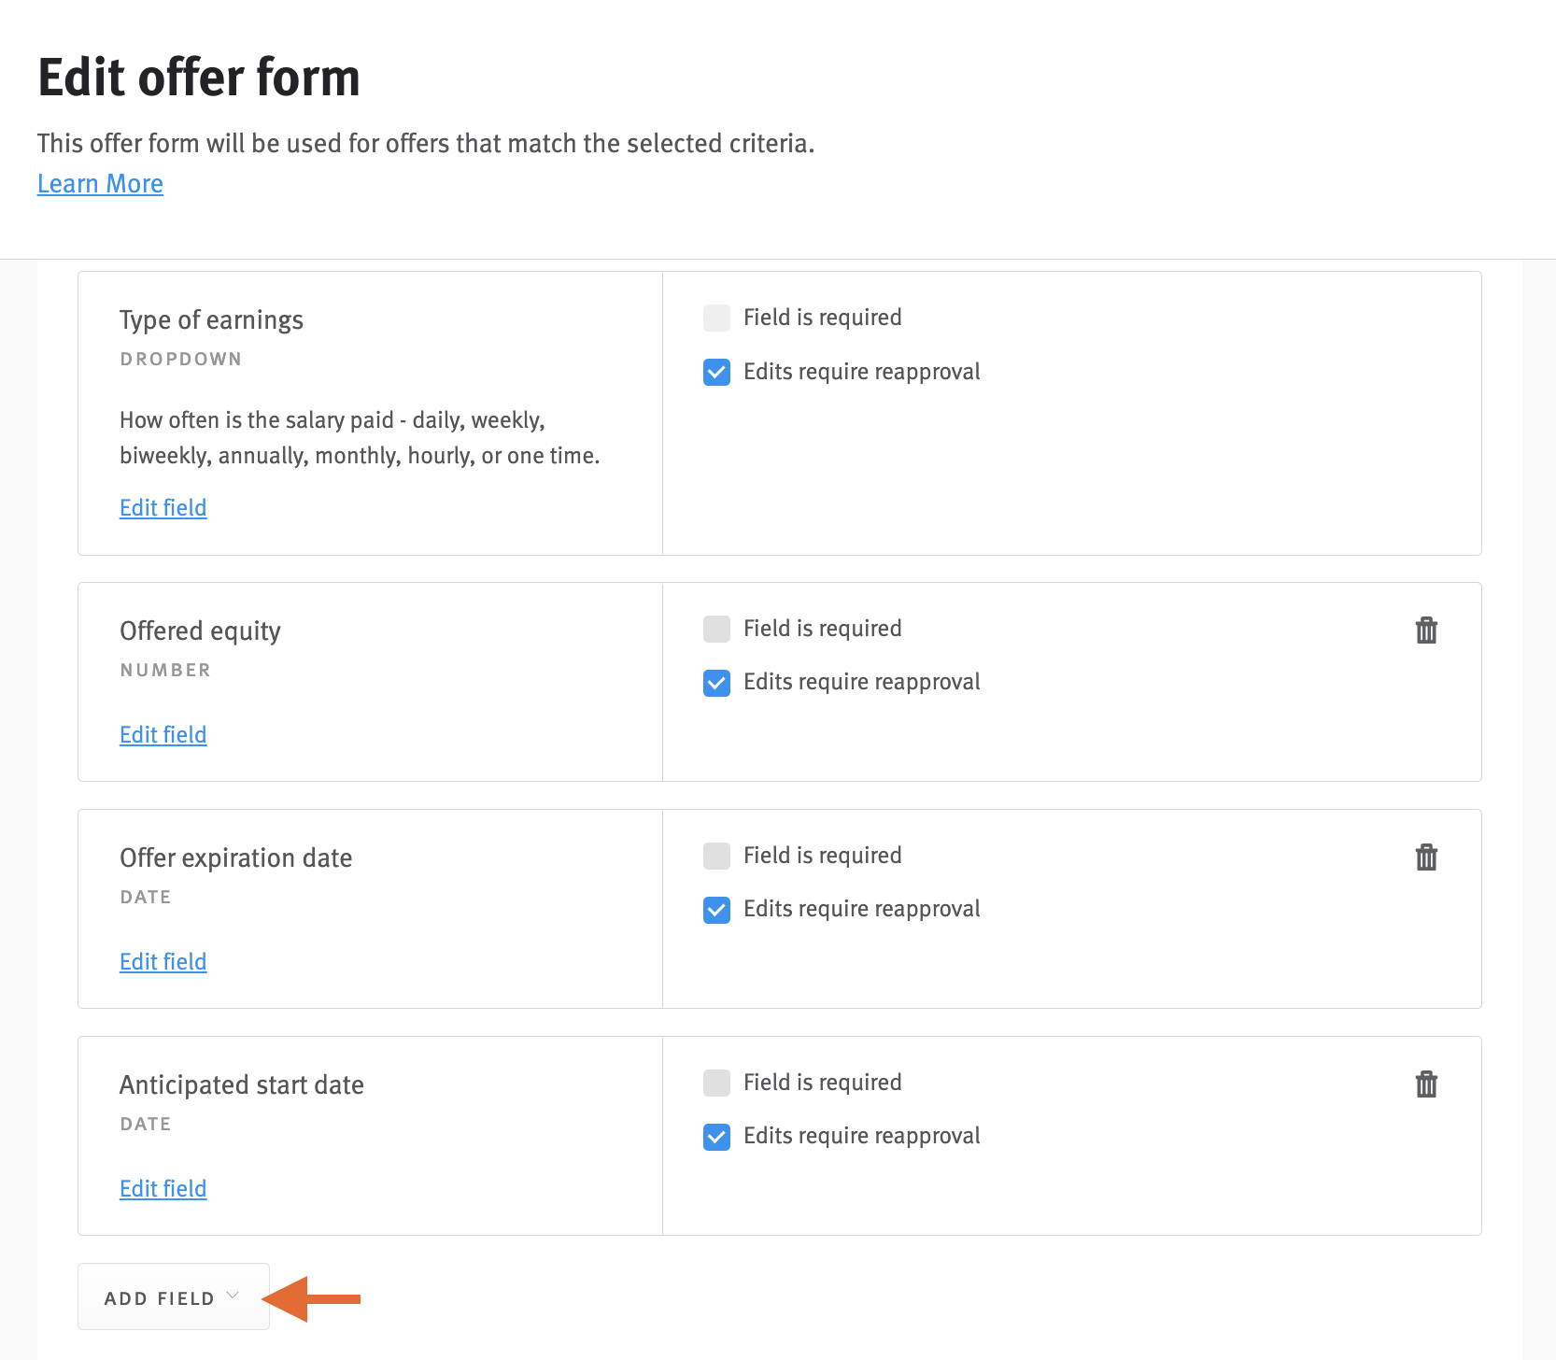Enable Field is required for Type of earnings
Screen dimensions: 1556x1360
(x=715, y=319)
